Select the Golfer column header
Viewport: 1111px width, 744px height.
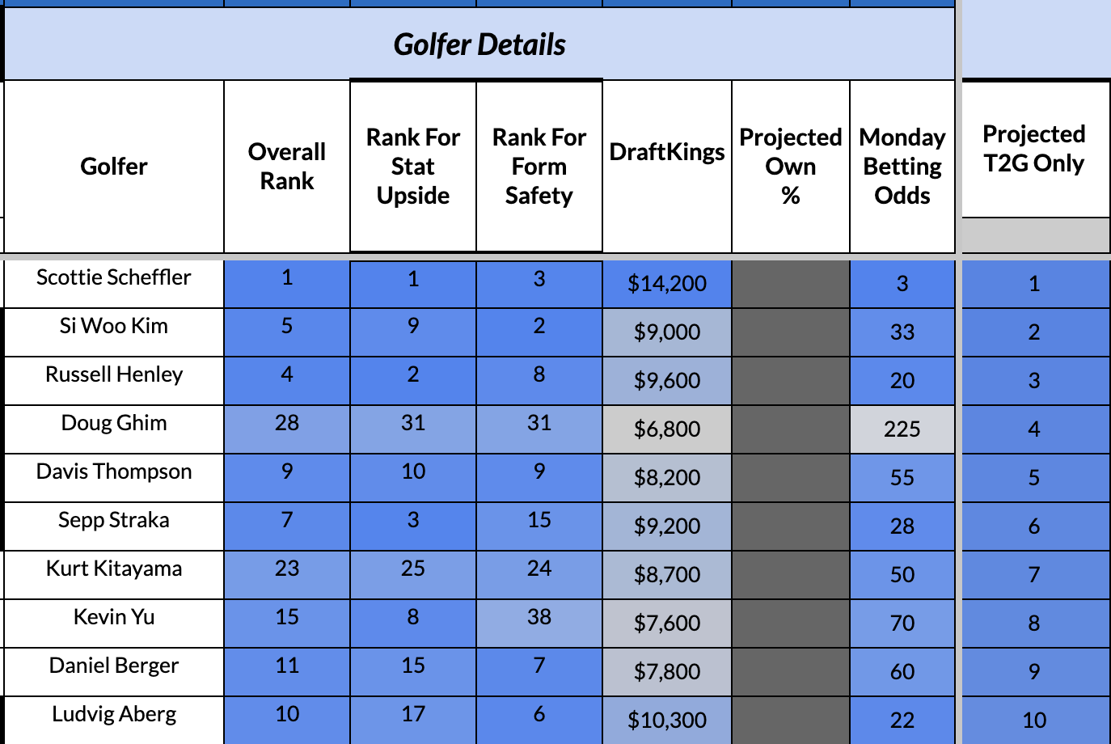[x=114, y=167]
